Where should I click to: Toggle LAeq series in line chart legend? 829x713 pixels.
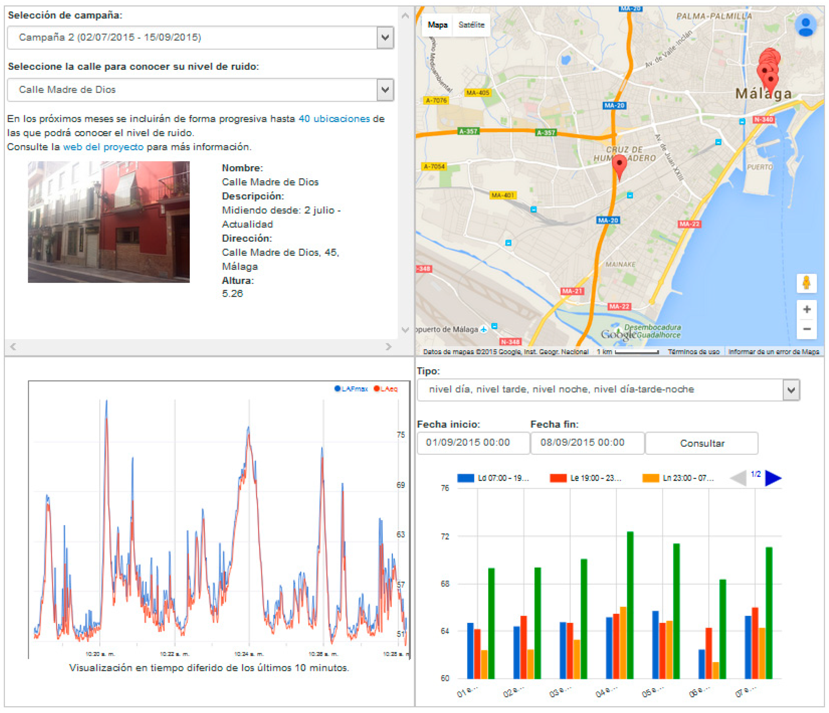(x=386, y=388)
